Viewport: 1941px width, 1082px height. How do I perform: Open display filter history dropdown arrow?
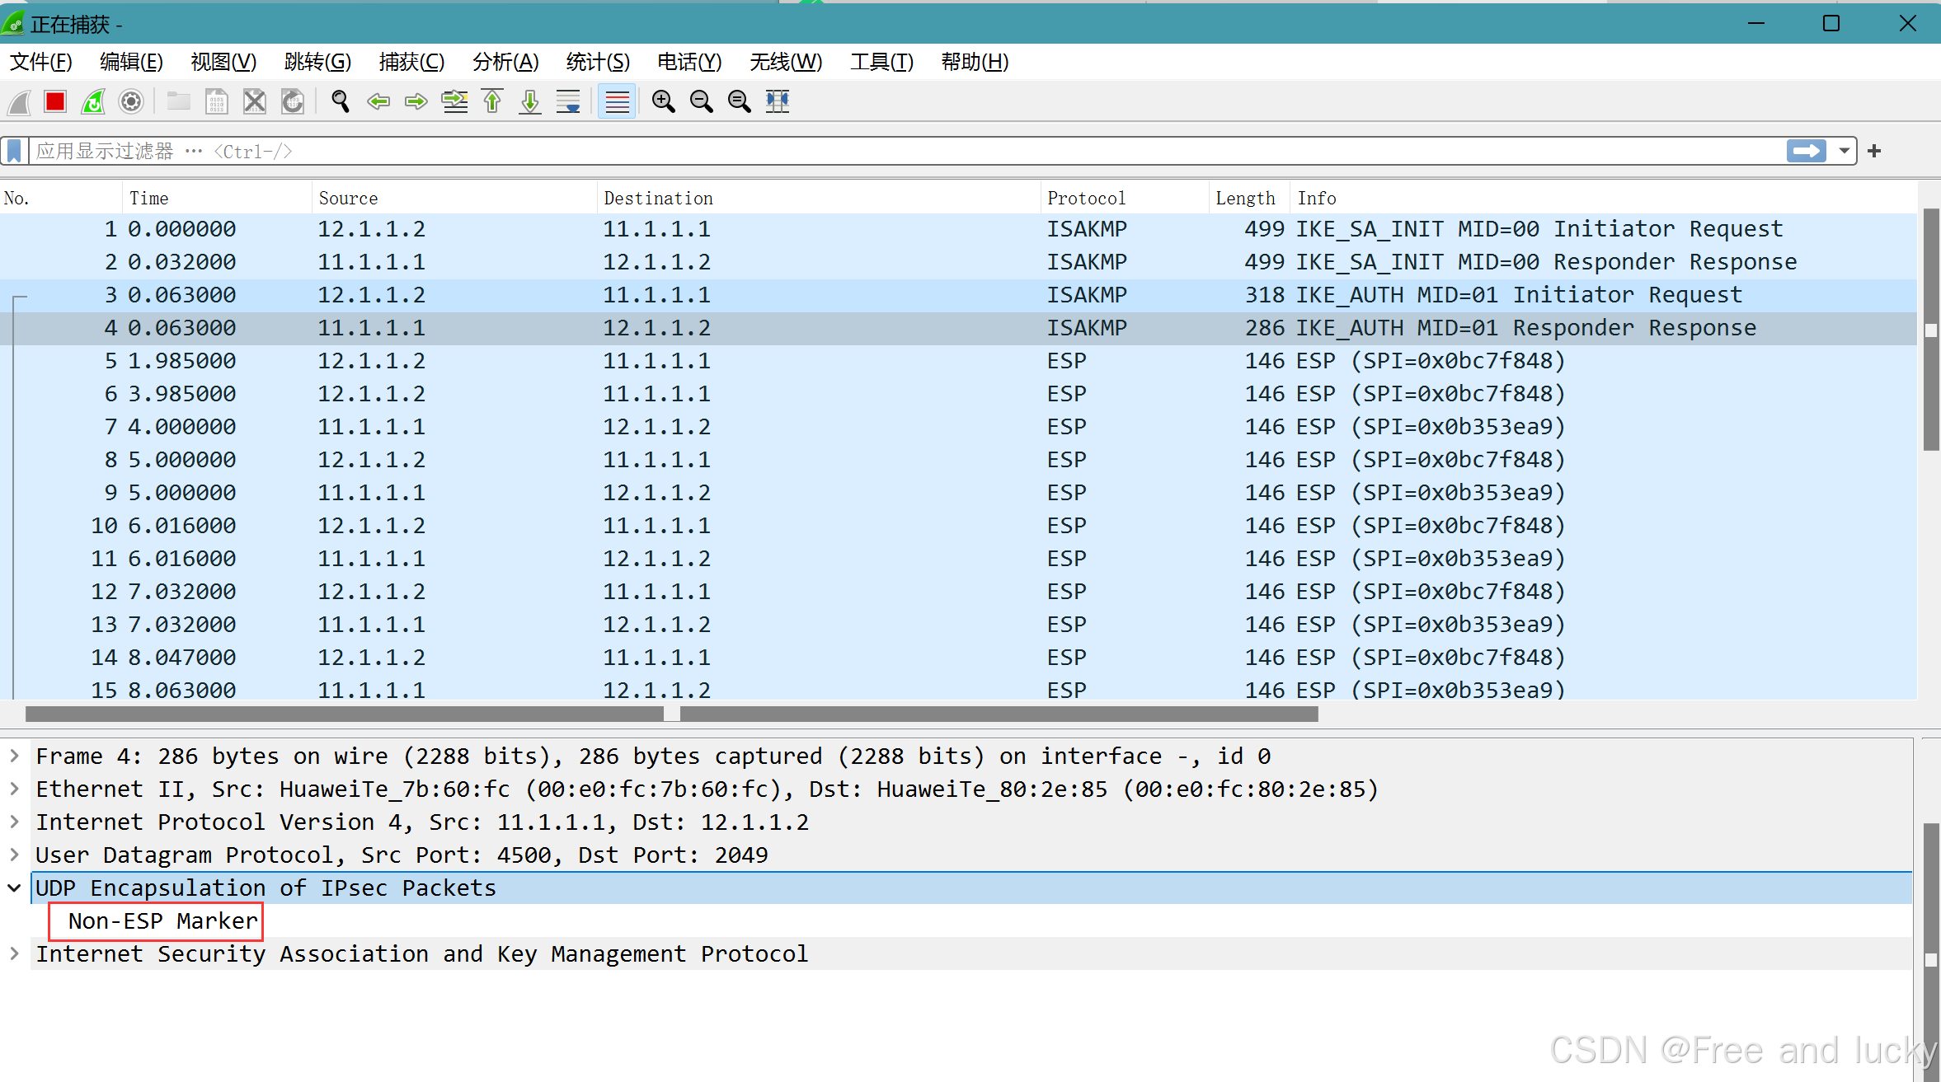coord(1845,151)
